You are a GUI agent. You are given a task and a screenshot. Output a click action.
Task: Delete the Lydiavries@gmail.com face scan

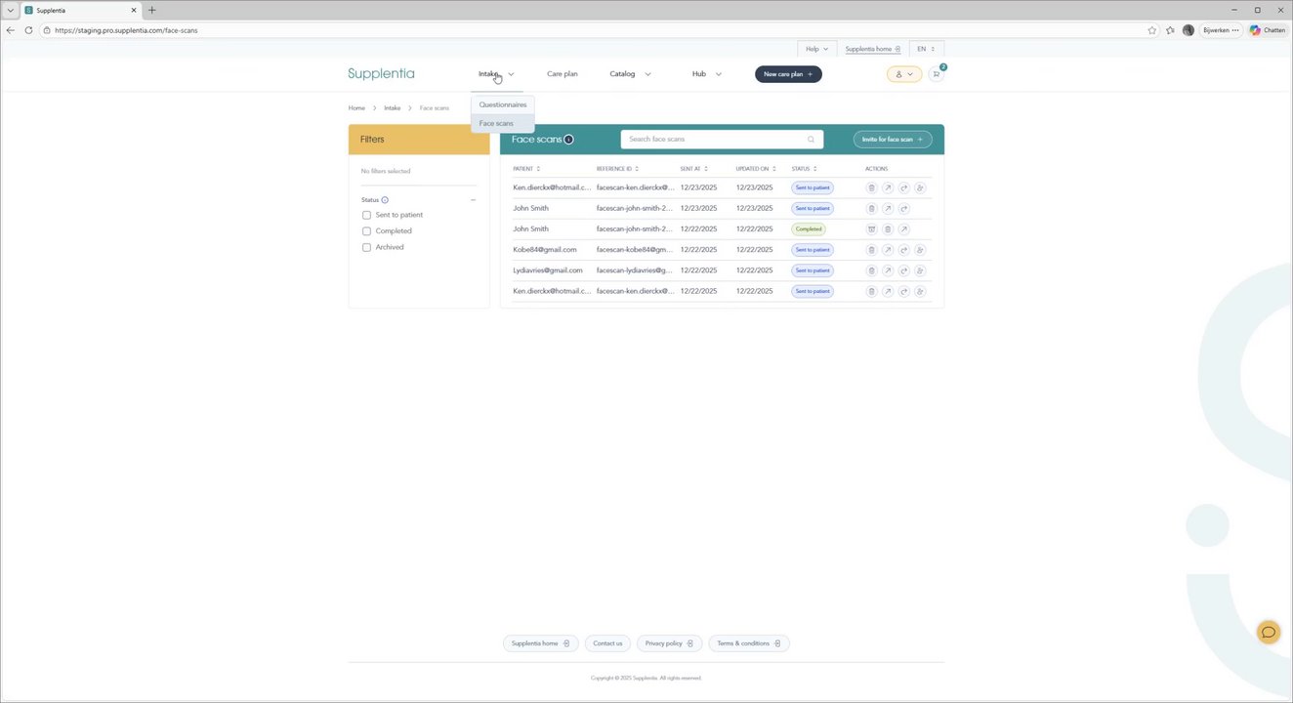[x=872, y=270]
